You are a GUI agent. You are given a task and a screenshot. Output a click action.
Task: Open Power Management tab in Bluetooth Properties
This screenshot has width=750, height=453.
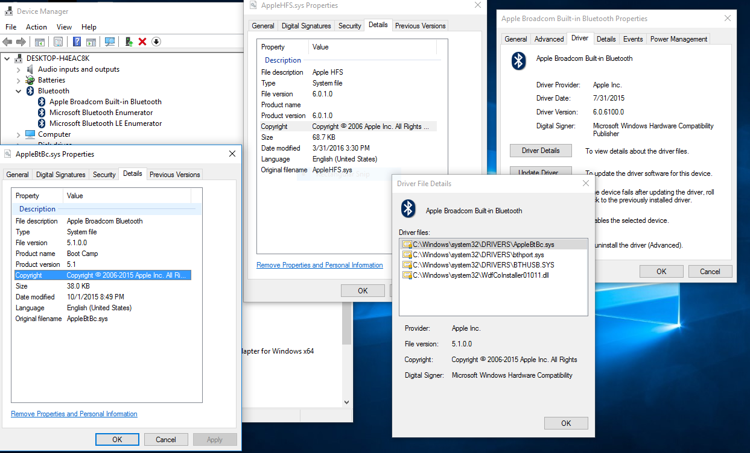coord(679,39)
